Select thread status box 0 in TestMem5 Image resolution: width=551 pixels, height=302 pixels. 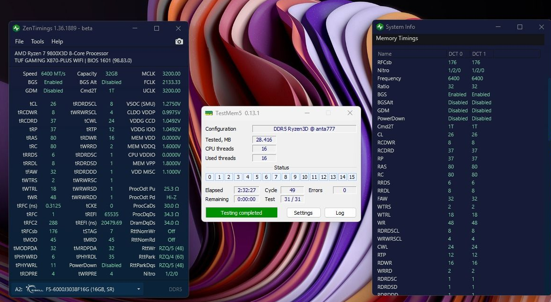[x=209, y=177]
